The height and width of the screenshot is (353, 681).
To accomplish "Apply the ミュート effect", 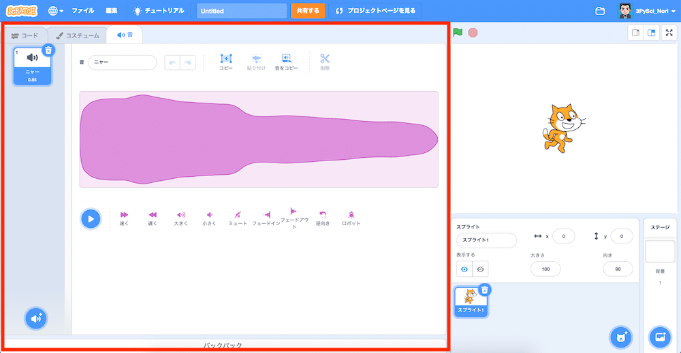I will pyautogui.click(x=238, y=218).
